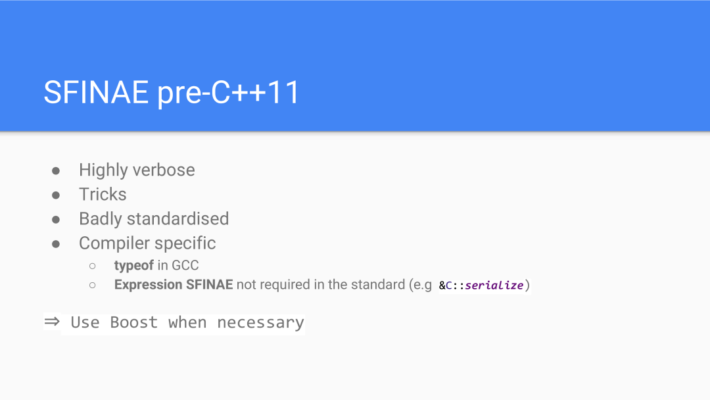Click the hollow bullet beside "Expression SFINAE"

coord(93,286)
